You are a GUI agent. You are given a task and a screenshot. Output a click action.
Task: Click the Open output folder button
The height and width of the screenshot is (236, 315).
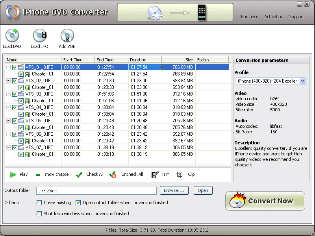pos(203,190)
